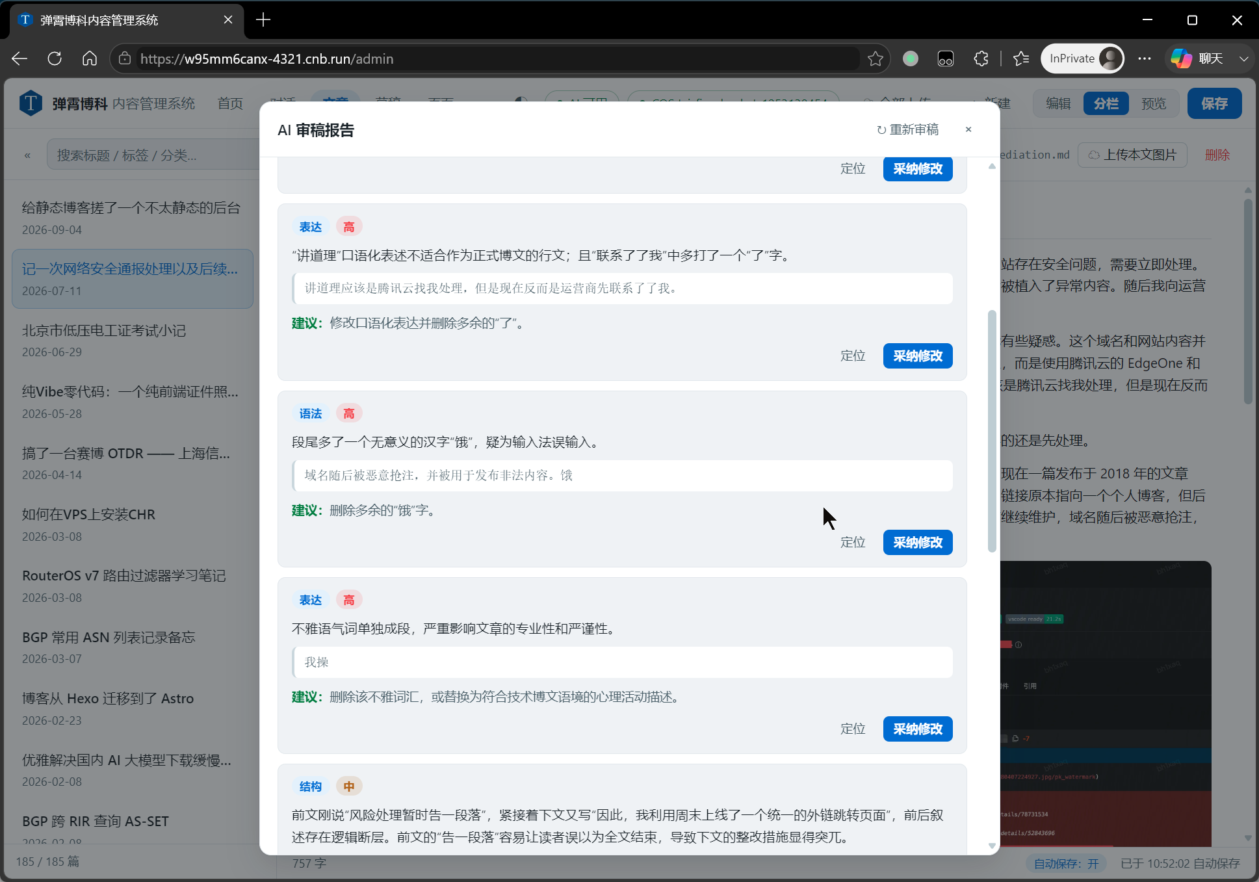The width and height of the screenshot is (1259, 882).
Task: Go to the browser home icon
Action: pos(90,58)
